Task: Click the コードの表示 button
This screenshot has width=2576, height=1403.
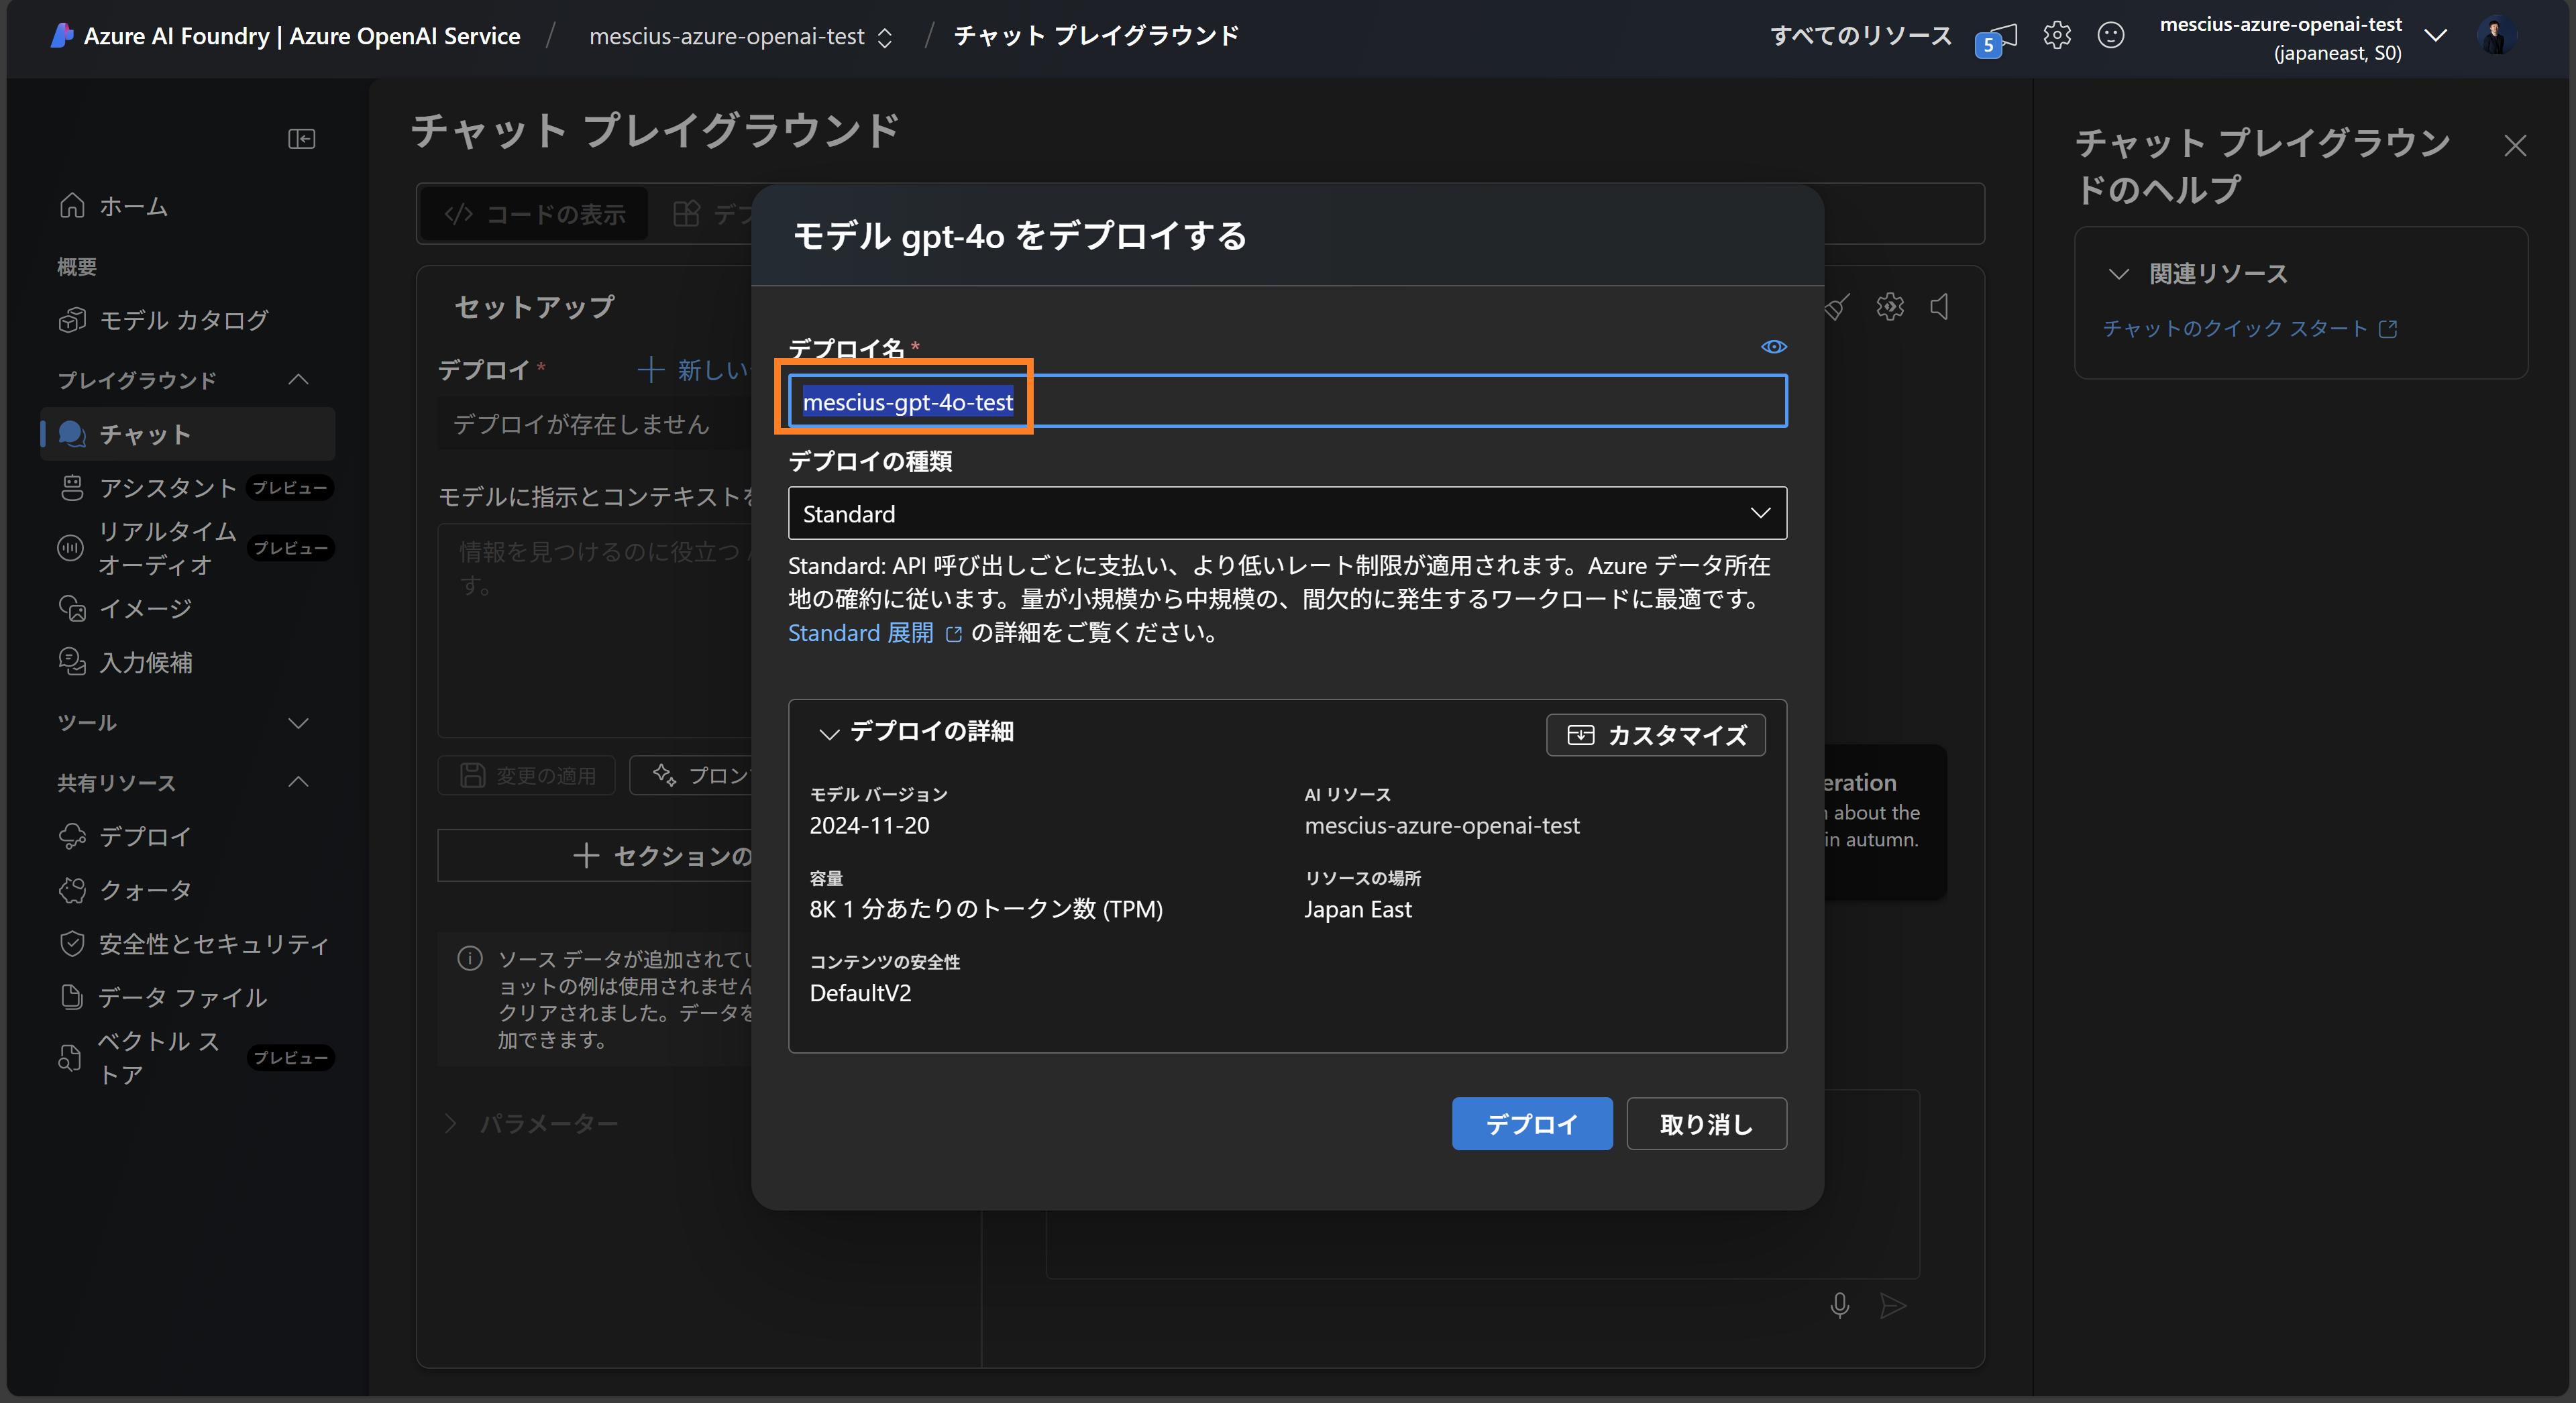Action: pos(535,214)
